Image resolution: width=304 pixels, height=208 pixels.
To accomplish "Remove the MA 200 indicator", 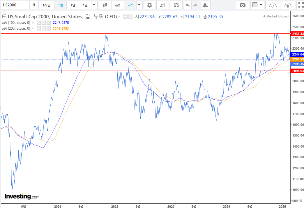I will (x=48, y=28).
